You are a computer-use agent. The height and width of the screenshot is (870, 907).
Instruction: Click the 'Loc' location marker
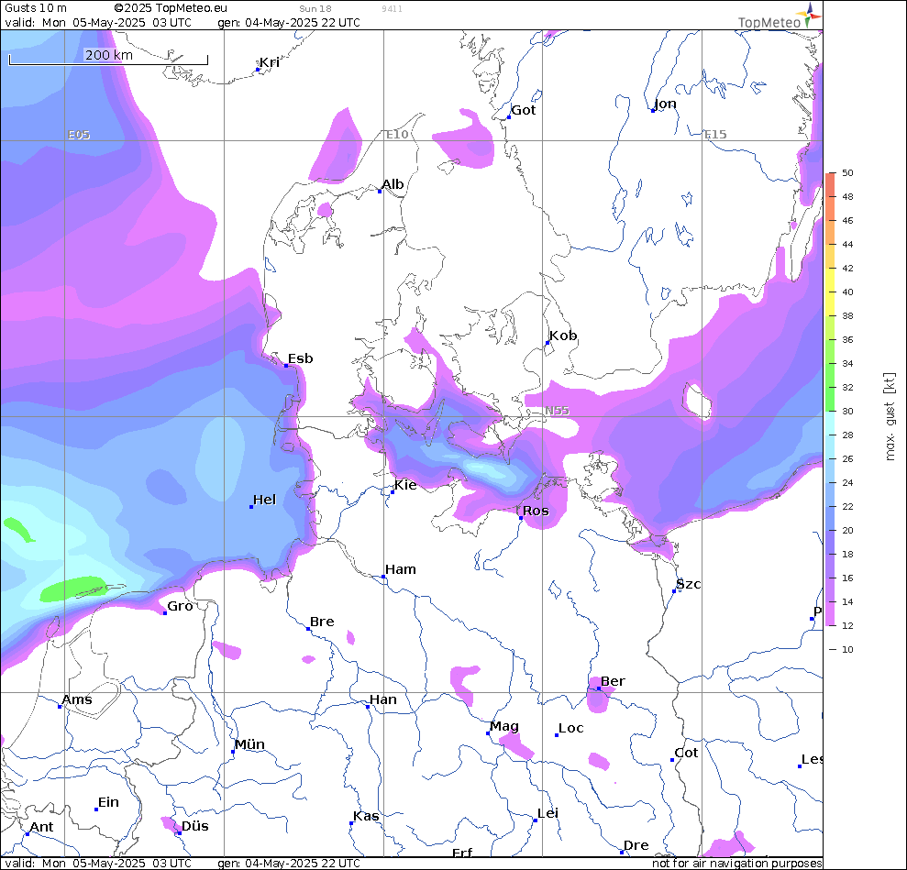click(x=557, y=734)
